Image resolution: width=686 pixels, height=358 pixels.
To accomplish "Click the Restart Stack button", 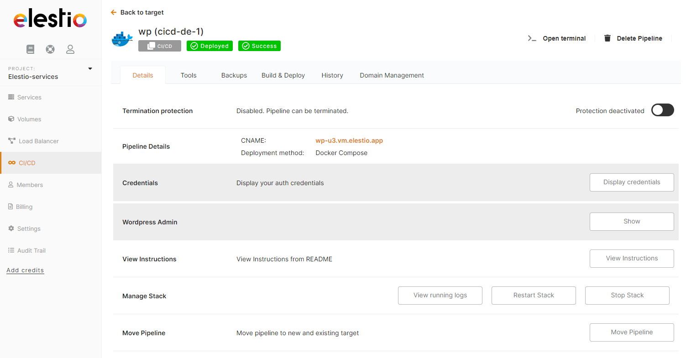I will click(x=534, y=296).
